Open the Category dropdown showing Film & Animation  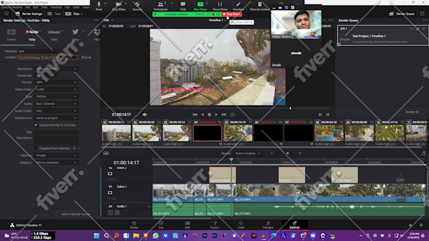(x=56, y=162)
